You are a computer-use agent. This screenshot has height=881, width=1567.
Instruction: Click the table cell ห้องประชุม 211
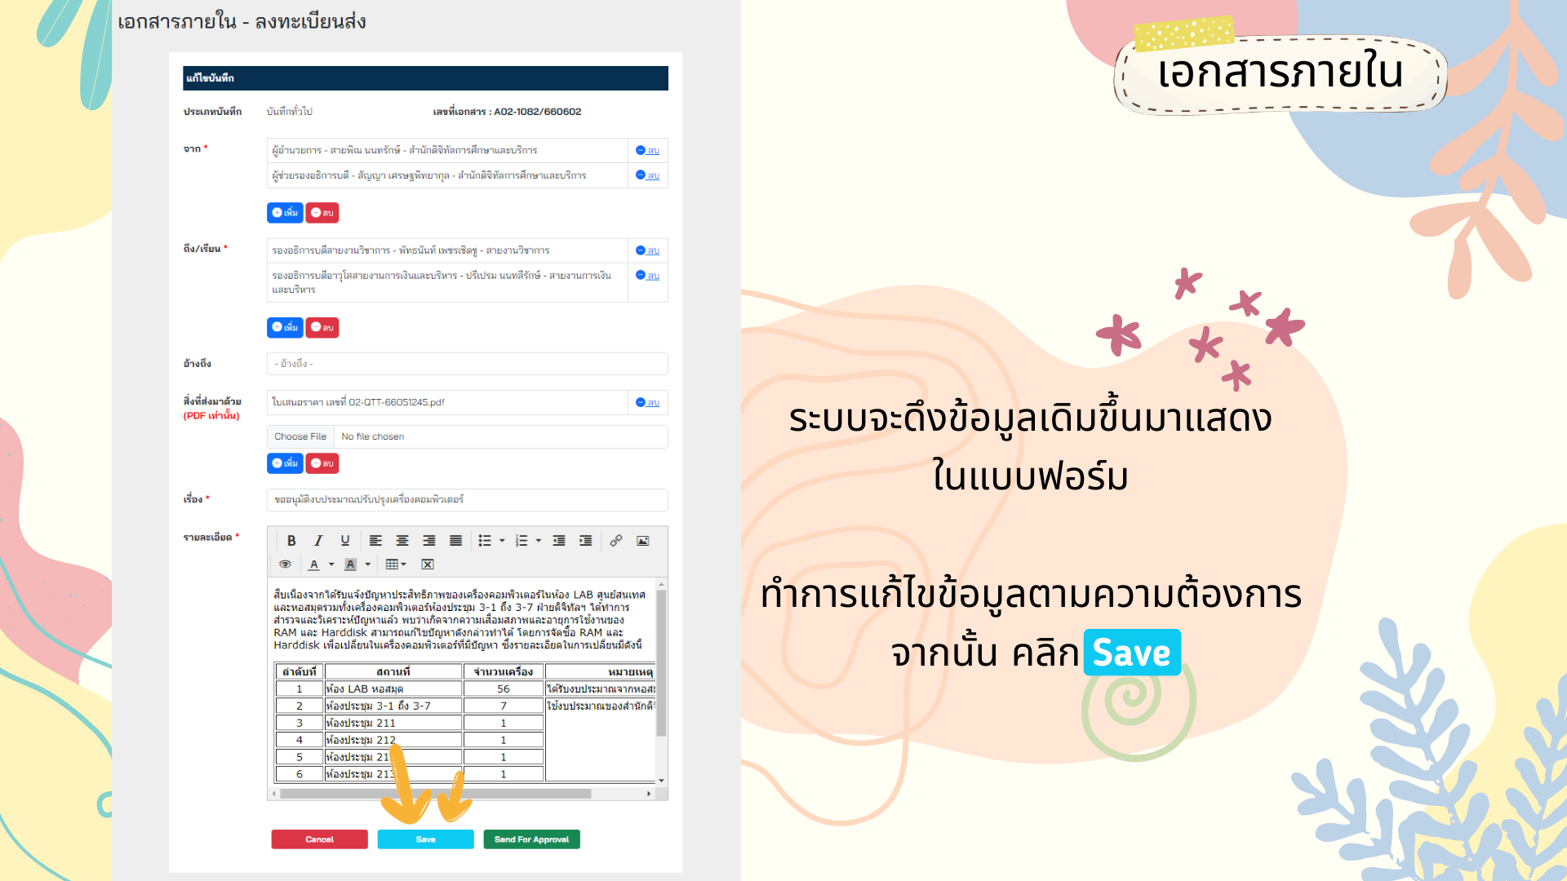393,724
